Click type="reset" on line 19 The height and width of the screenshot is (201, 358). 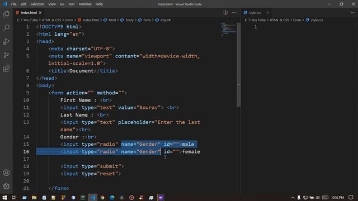point(100,174)
